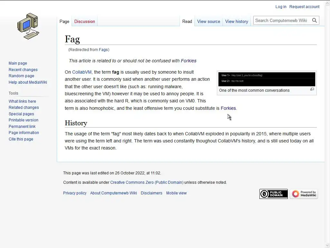Go to the Main page link
The image size is (330, 248).
[18, 63]
